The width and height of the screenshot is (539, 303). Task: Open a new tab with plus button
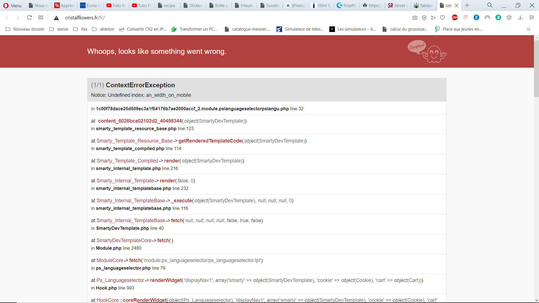click(x=467, y=5)
